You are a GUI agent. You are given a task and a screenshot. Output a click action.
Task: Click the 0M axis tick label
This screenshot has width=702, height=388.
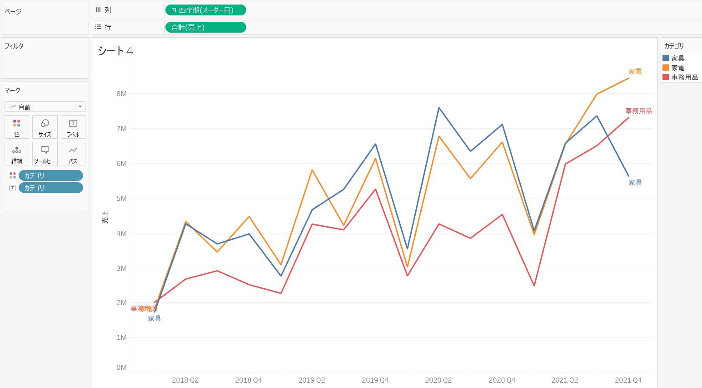121,368
